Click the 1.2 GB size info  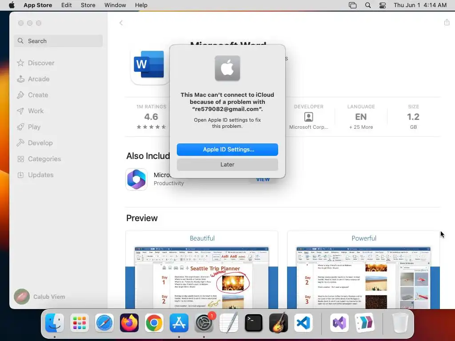pyautogui.click(x=413, y=117)
